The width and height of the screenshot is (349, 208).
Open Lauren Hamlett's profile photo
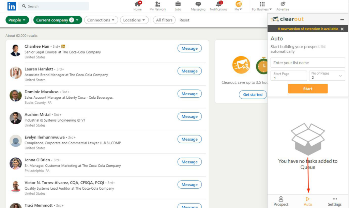click(16, 73)
